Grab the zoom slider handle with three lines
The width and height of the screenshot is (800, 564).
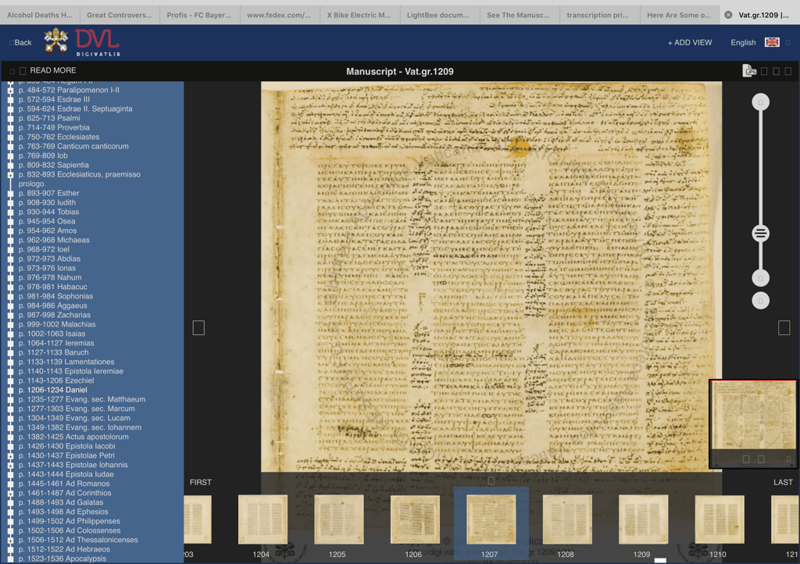760,234
